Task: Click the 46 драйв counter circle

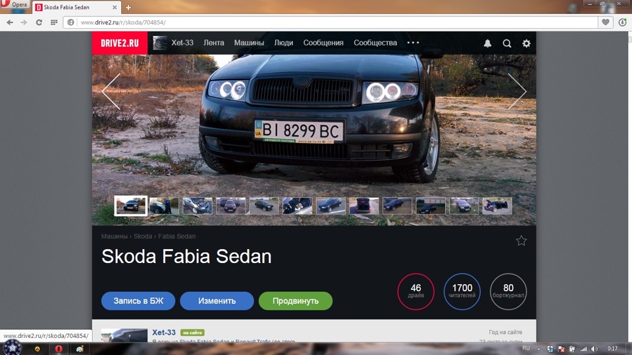Action: pos(415,291)
